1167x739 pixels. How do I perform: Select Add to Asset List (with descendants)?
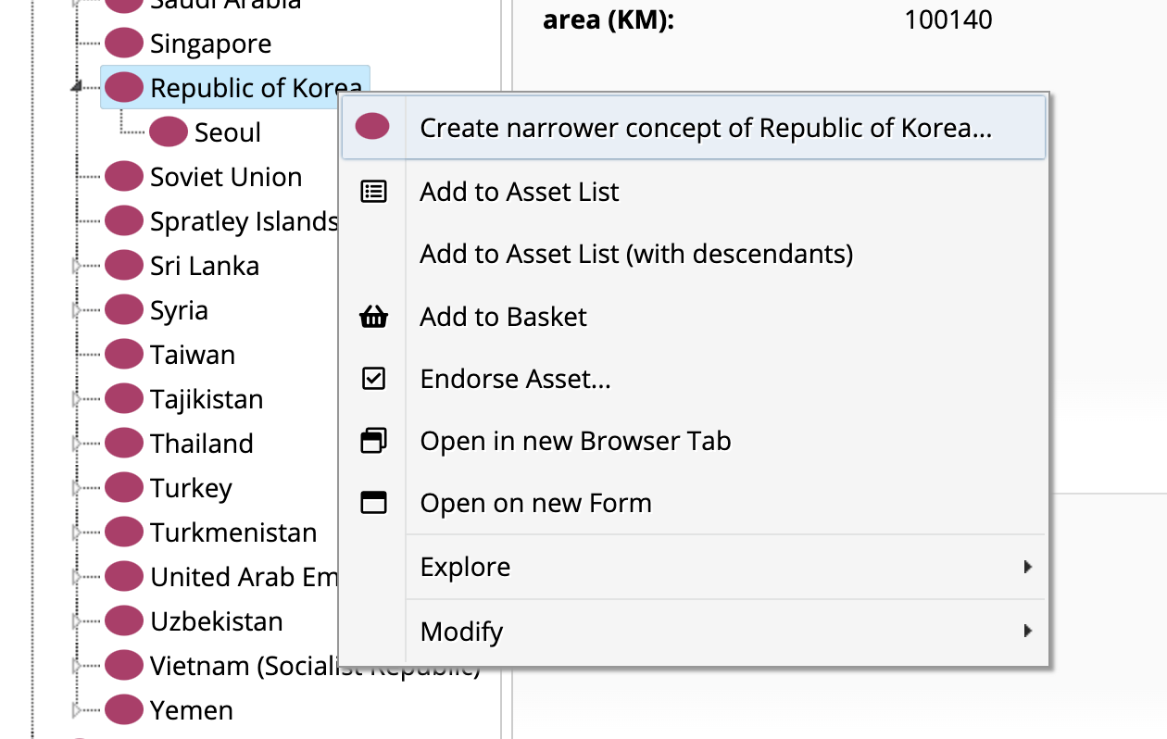coord(636,254)
